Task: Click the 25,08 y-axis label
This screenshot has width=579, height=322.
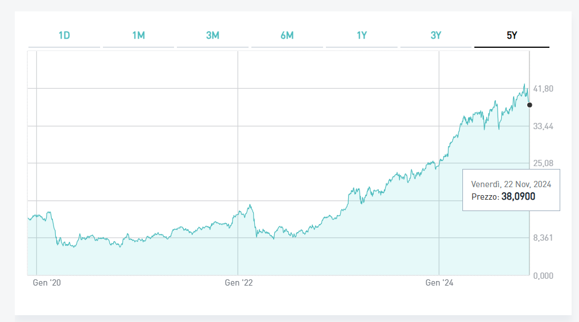Action: [x=544, y=163]
